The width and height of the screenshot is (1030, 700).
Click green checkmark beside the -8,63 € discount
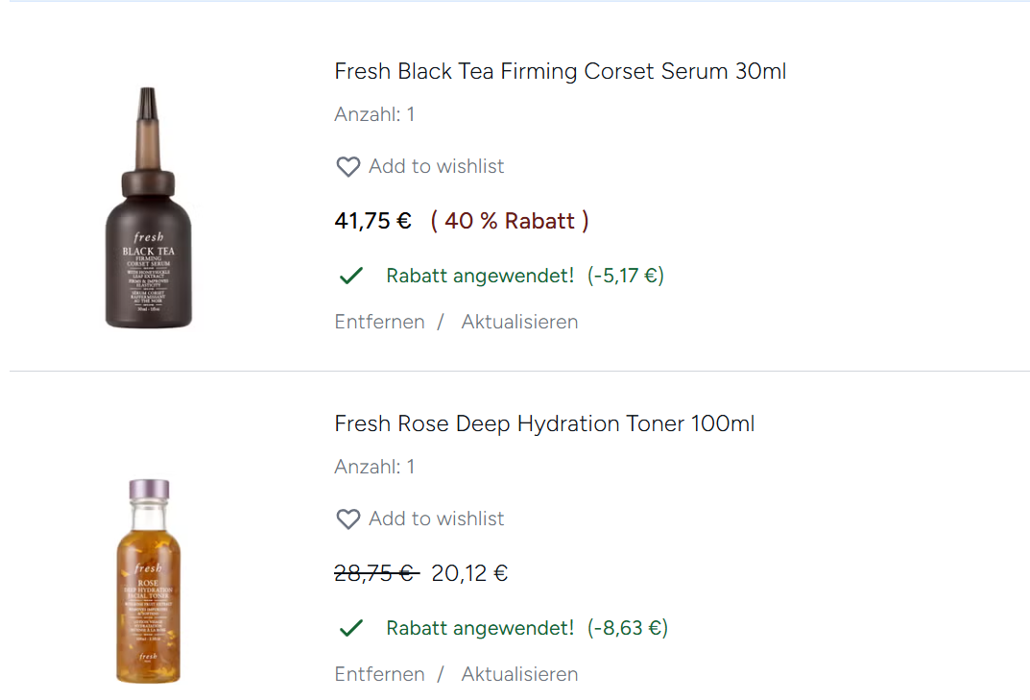click(351, 629)
